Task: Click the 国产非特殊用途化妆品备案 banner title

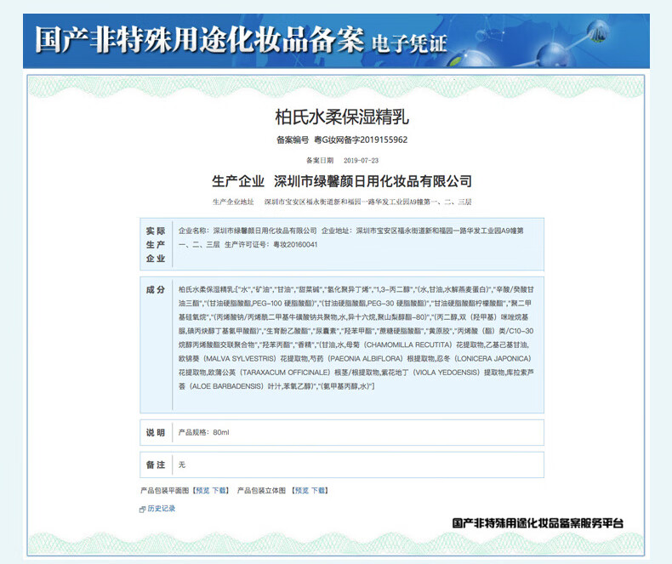Action: pos(199,40)
